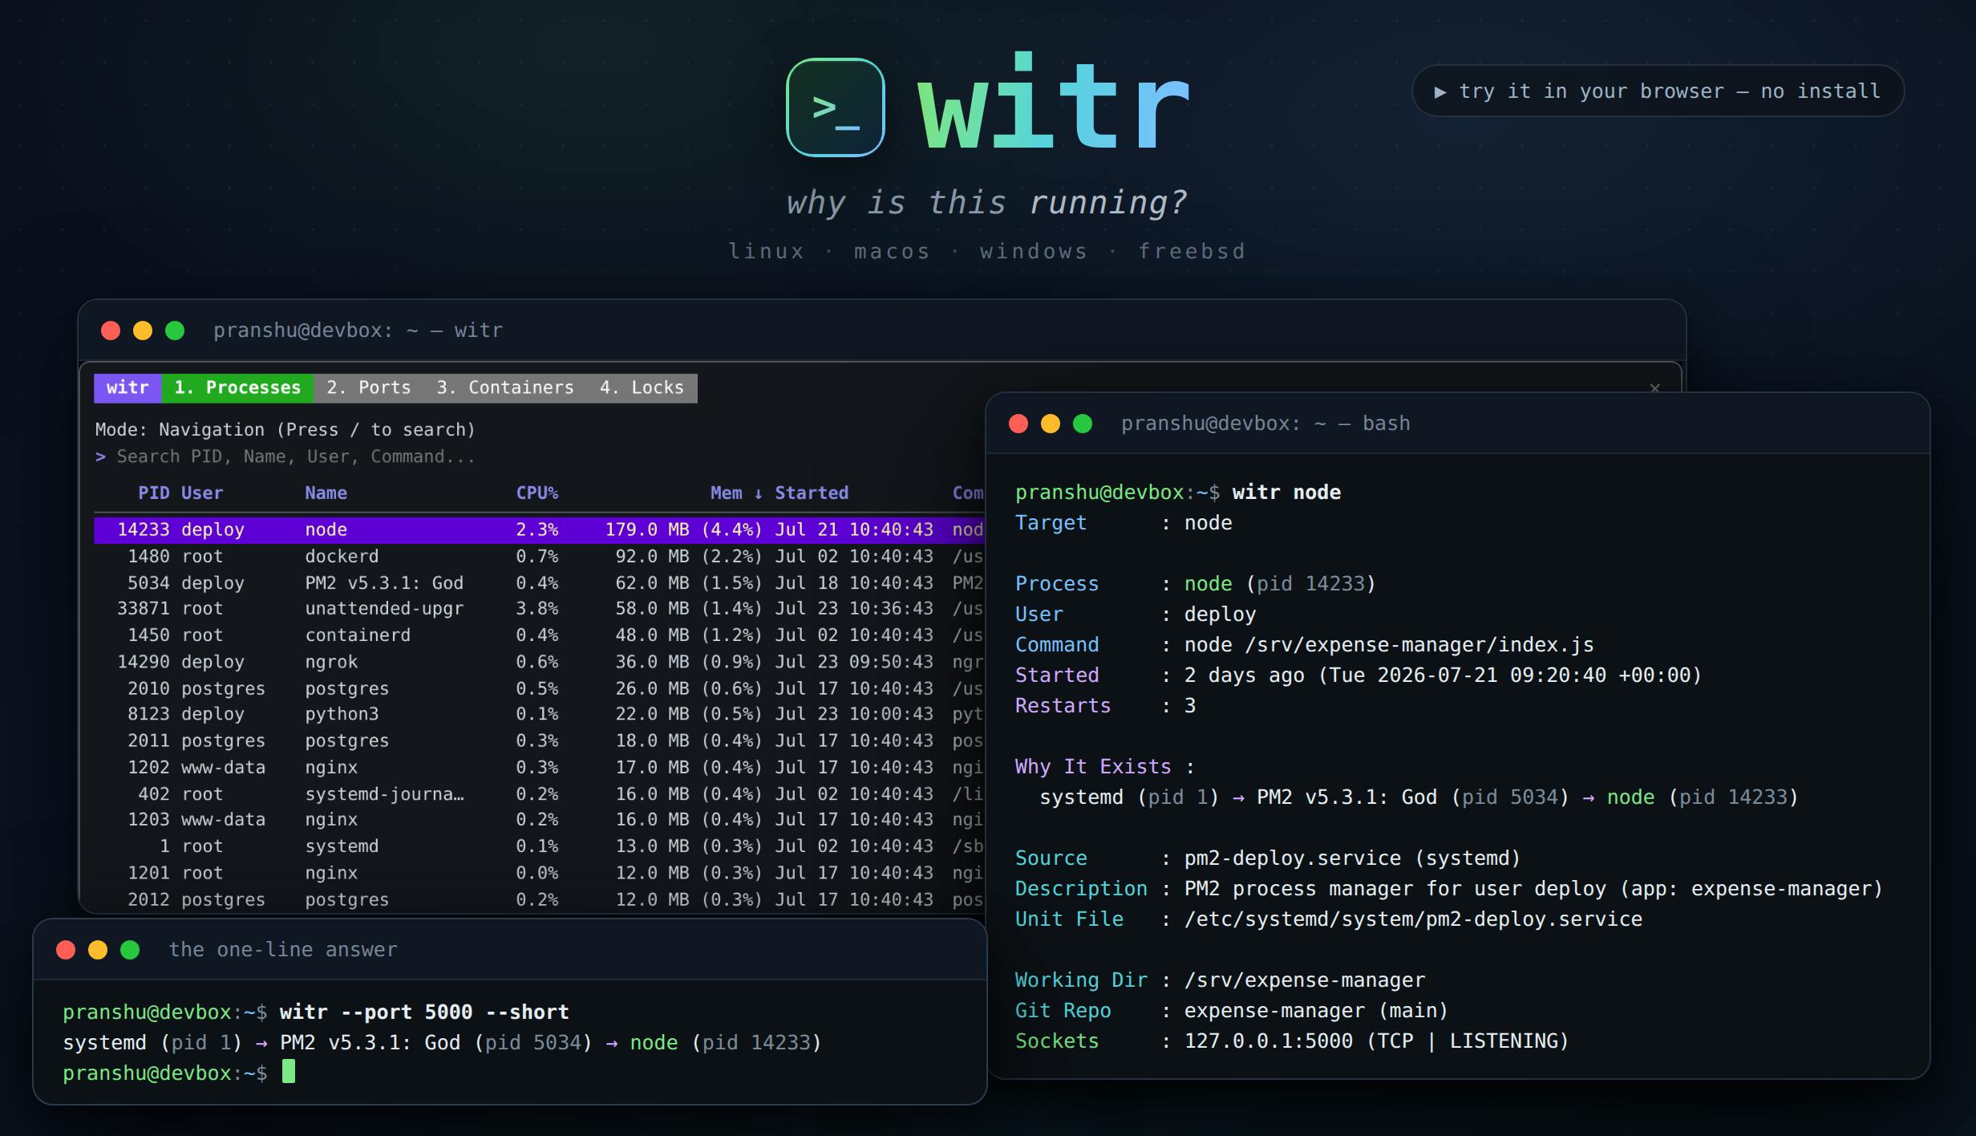The height and width of the screenshot is (1136, 1976).
Task: Click the /etc/systemd/system/pm2-deploy.service path
Action: click(x=1413, y=919)
